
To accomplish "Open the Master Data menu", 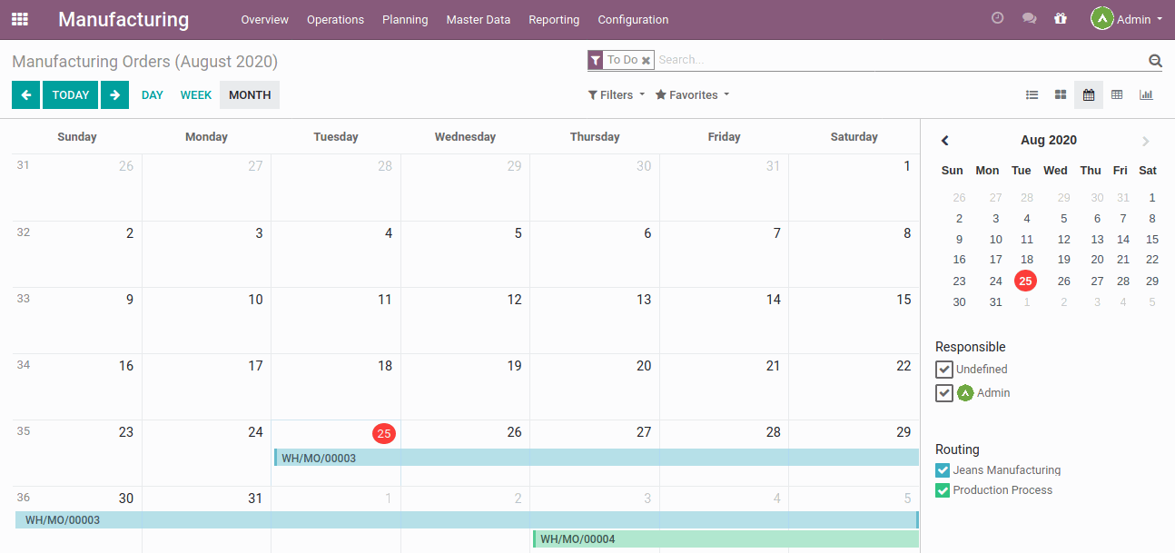I will (x=478, y=18).
